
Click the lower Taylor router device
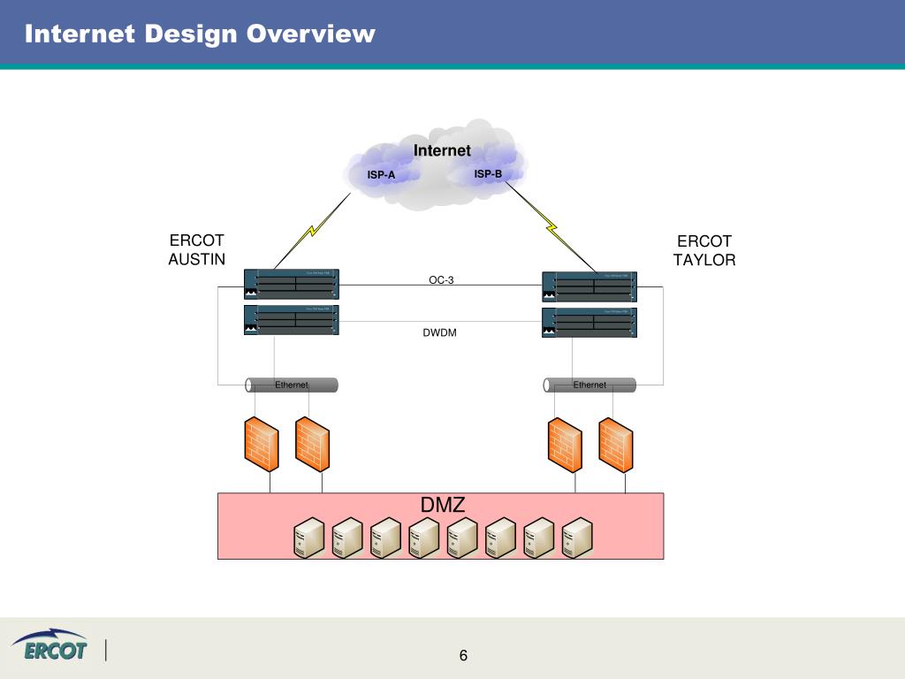(589, 322)
